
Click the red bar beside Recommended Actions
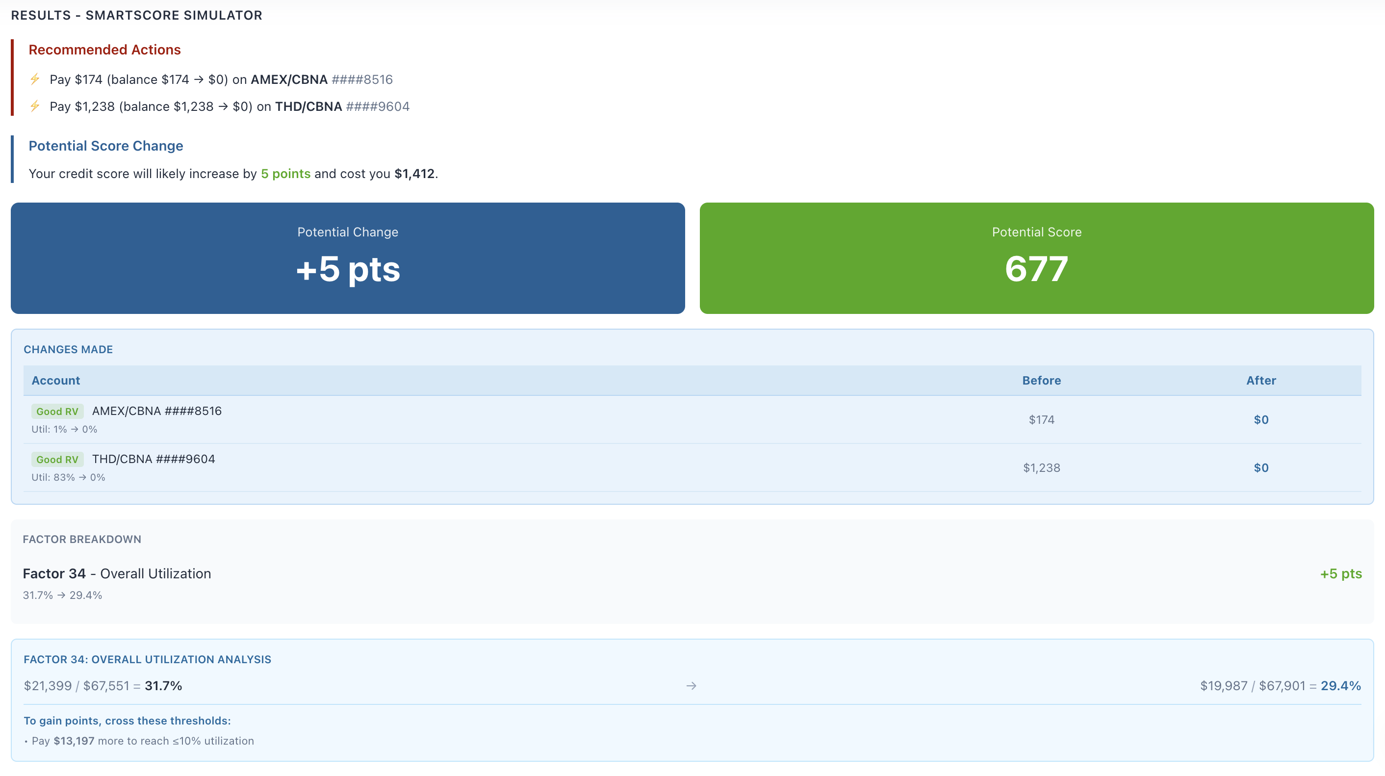coord(13,77)
